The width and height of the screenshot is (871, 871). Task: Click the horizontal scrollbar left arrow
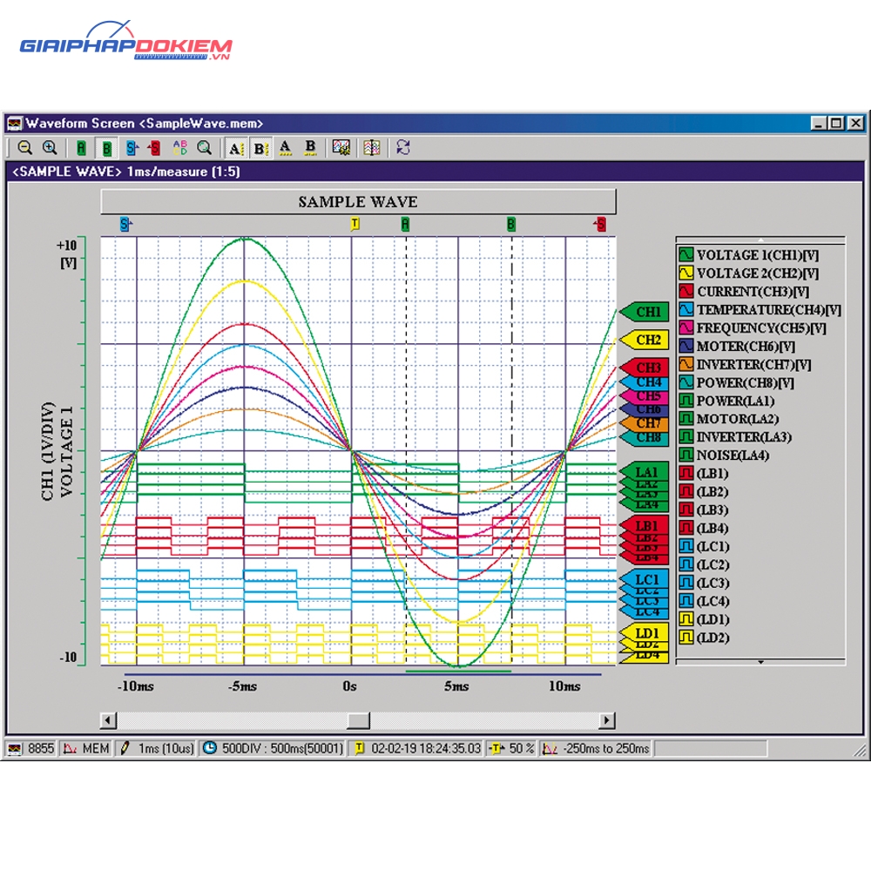point(108,720)
